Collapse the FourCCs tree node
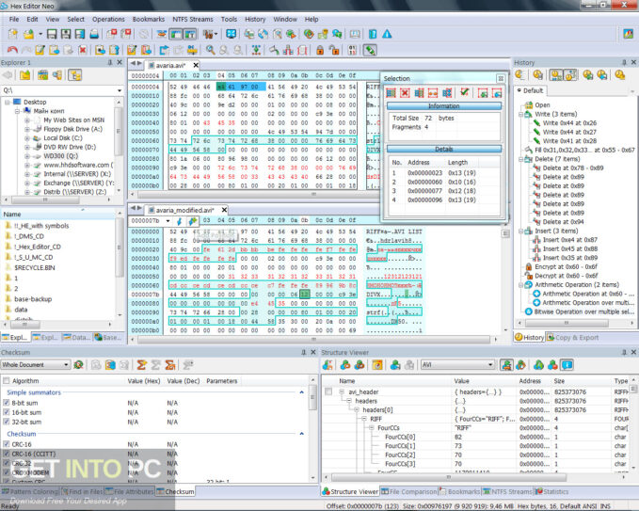 [x=371, y=428]
